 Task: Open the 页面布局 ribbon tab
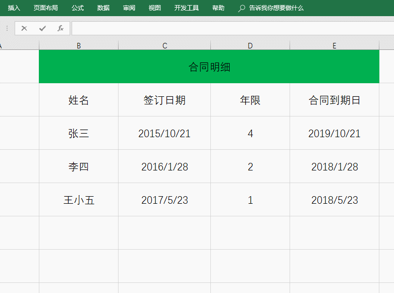(46, 8)
